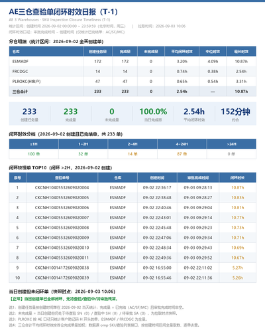265x332 pixels.
Task: Click the '0.38h' median value for FRCDGC
Action: coord(213,72)
